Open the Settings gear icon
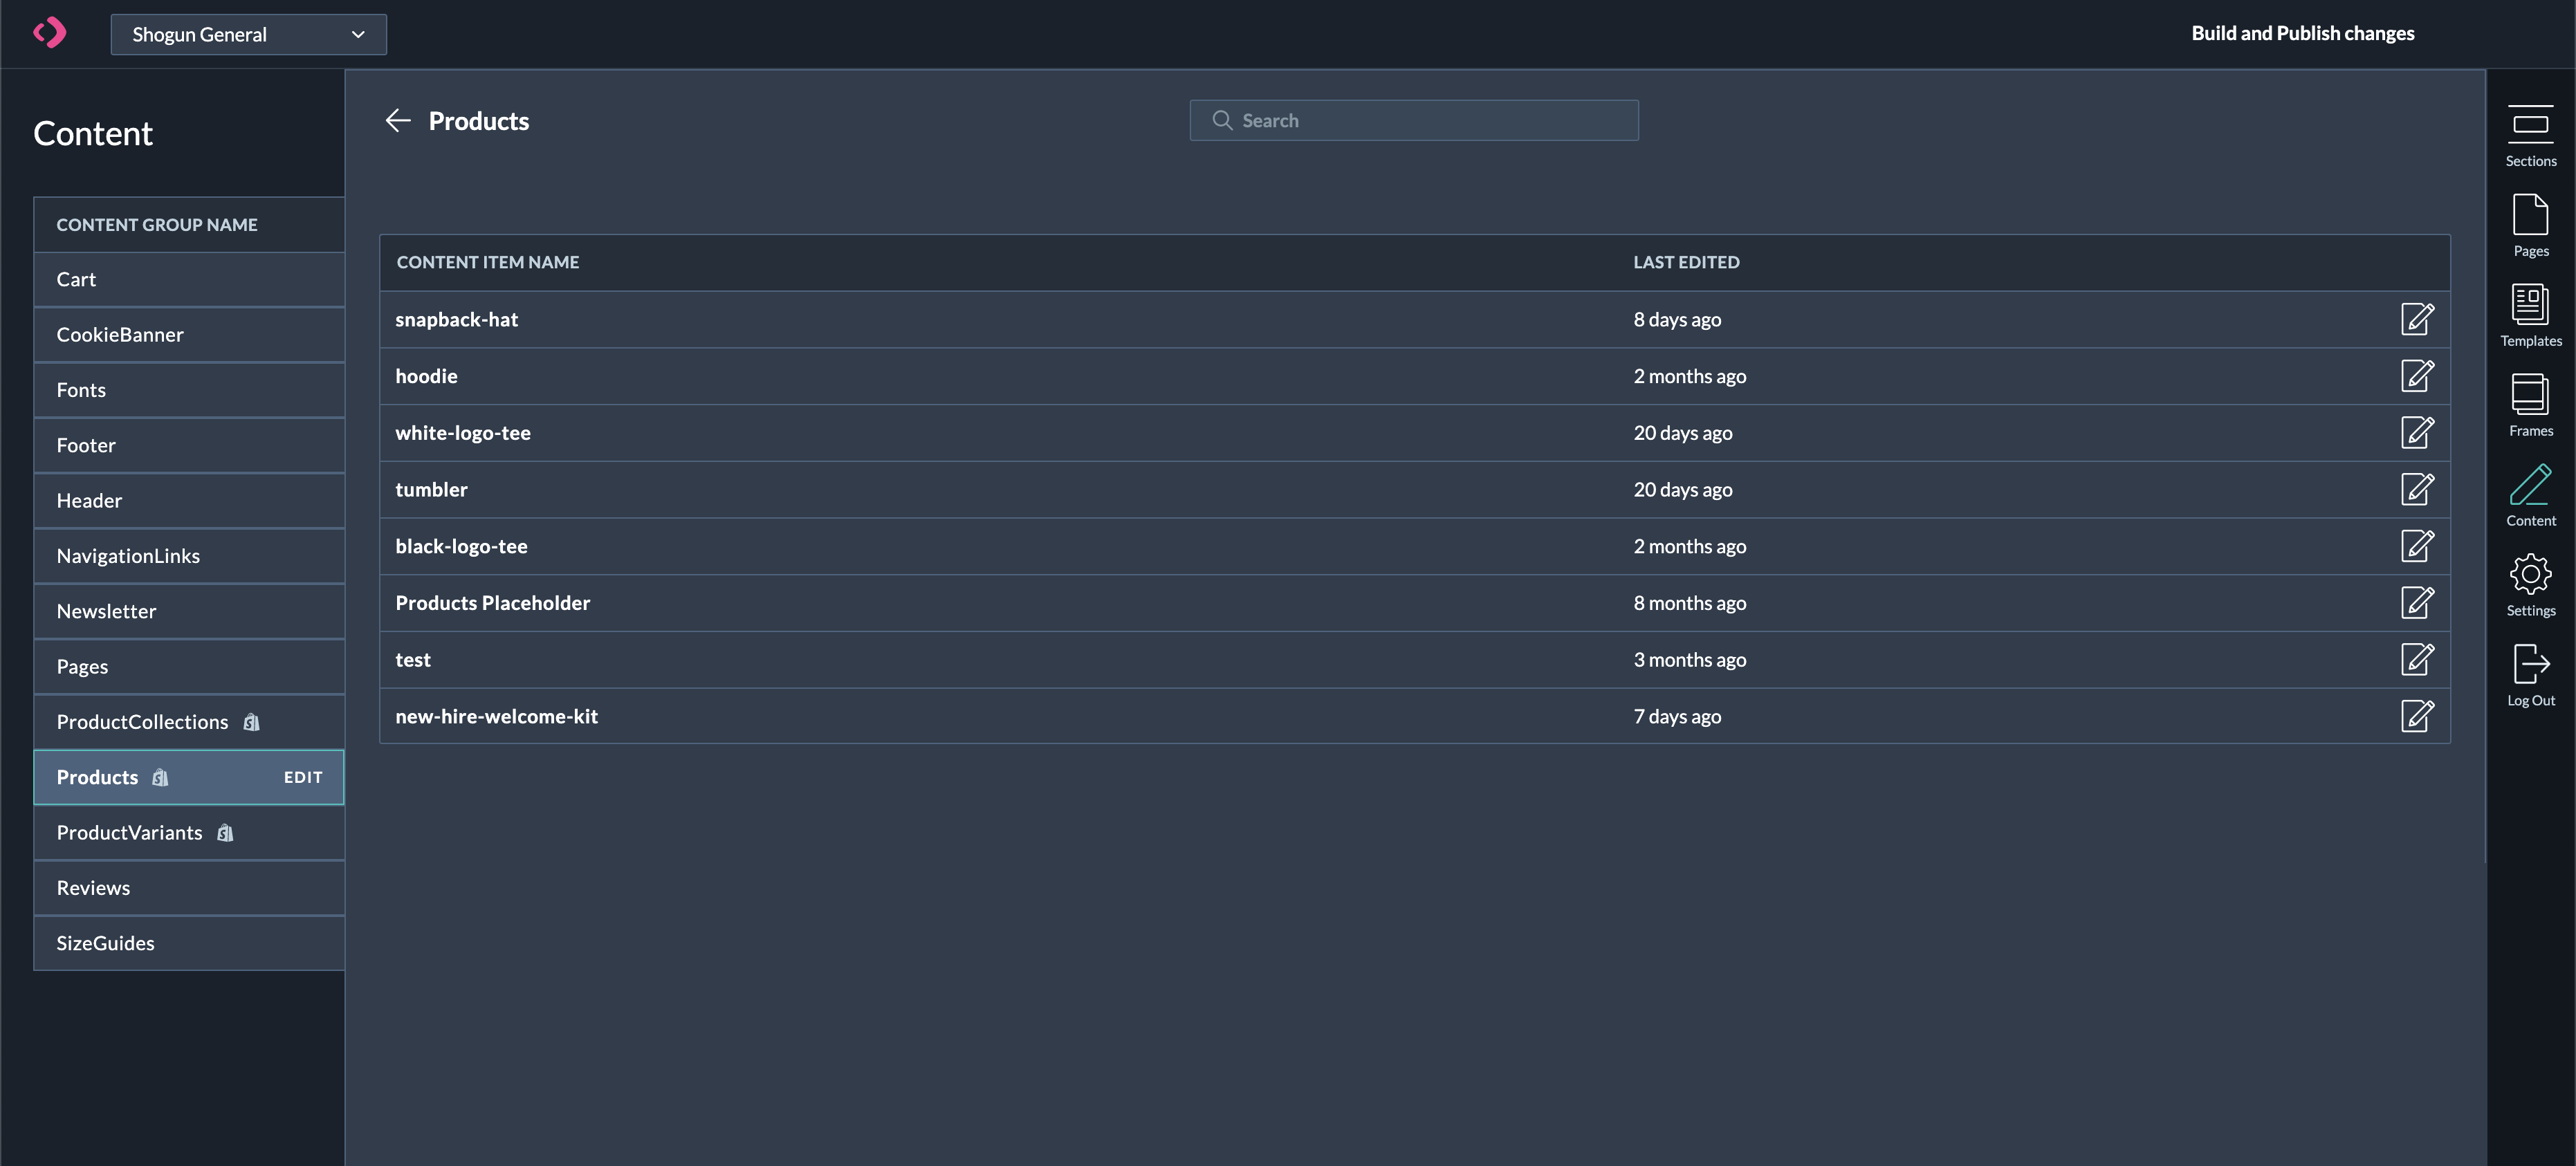Viewport: 2576px width, 1166px height. pyautogui.click(x=2530, y=575)
